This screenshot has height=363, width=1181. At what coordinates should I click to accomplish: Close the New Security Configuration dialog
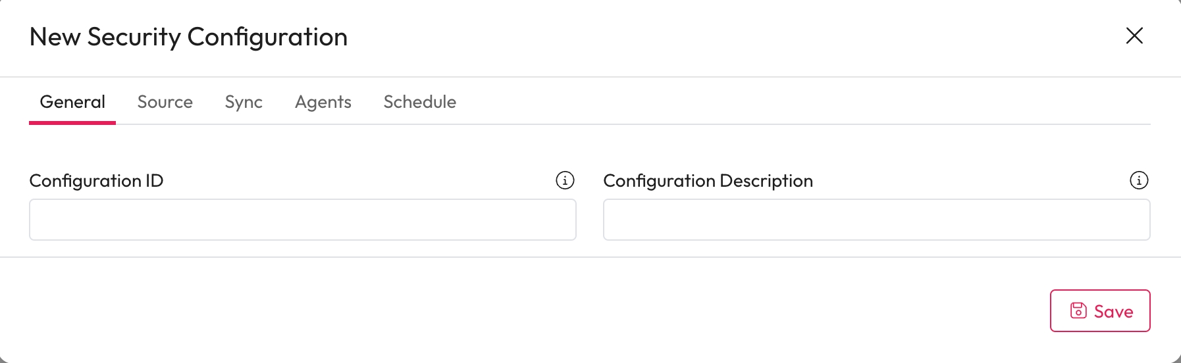click(1134, 36)
